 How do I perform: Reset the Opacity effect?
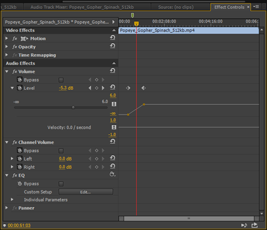point(113,46)
